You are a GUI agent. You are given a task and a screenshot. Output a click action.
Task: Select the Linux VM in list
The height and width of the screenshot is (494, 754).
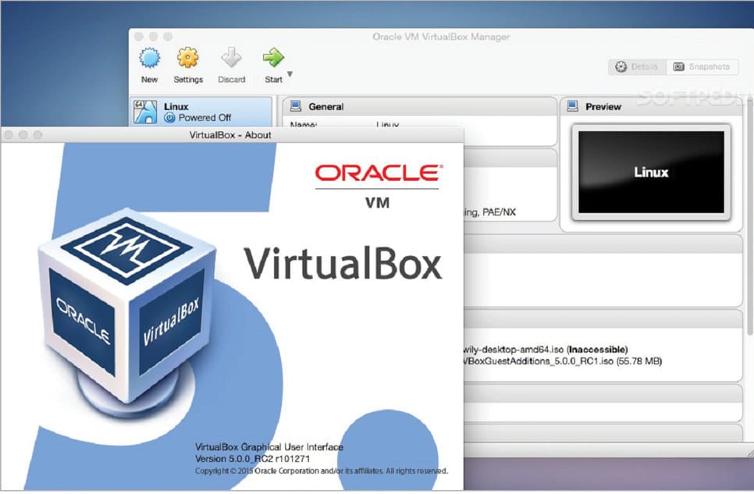pos(201,112)
